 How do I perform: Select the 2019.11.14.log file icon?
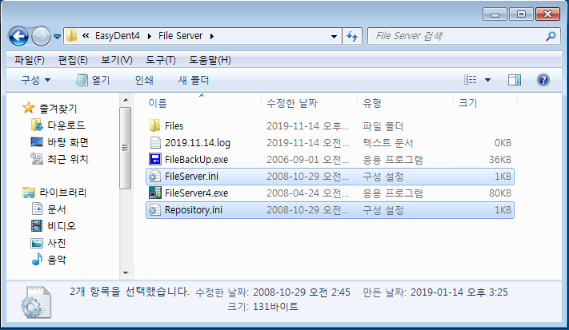155,142
